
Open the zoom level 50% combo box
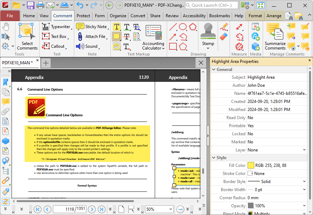(x=159, y=209)
